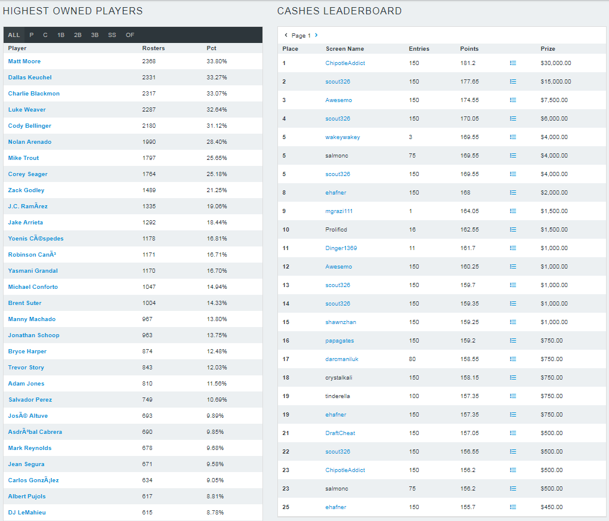
Task: Open DJ LeMahieu player link
Action: point(27,513)
